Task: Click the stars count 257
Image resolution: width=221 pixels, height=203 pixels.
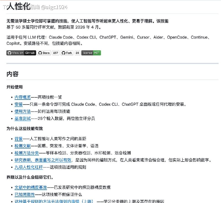Action: (x=56, y=53)
